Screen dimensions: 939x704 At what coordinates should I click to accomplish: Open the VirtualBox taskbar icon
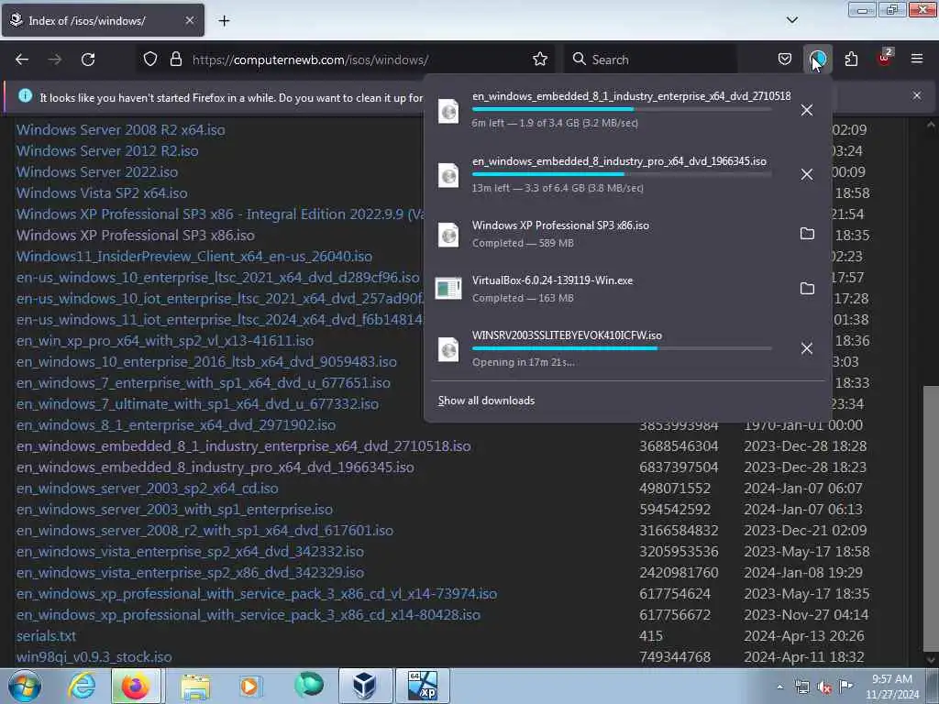point(364,686)
